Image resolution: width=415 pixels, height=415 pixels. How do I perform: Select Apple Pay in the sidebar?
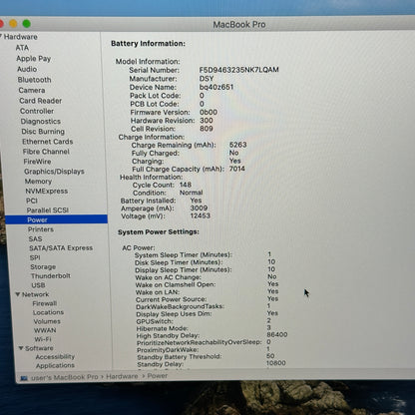point(33,59)
